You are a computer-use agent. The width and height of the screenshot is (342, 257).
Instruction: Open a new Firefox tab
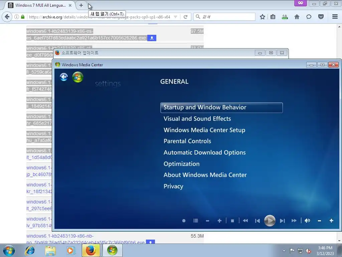click(x=81, y=5)
